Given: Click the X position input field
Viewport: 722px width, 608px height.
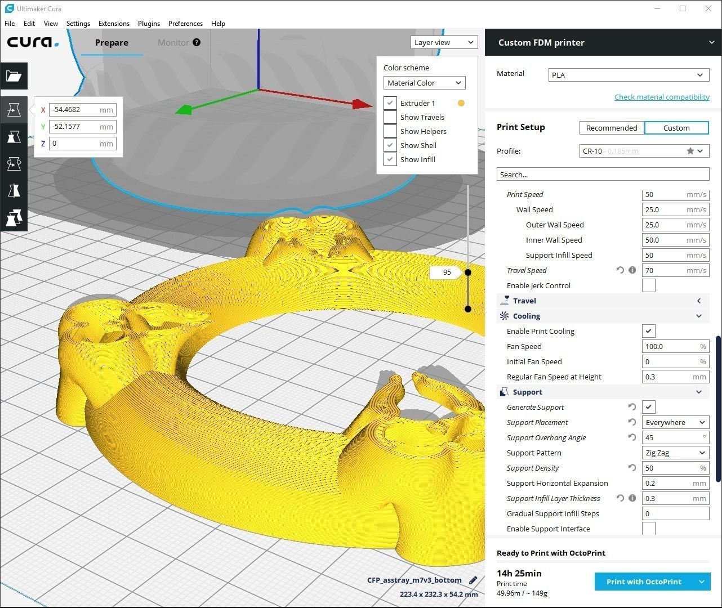Looking at the screenshot, I should [83, 110].
